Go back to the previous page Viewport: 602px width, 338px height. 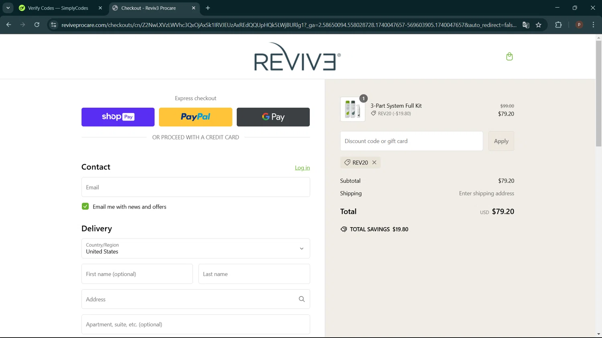(8, 25)
